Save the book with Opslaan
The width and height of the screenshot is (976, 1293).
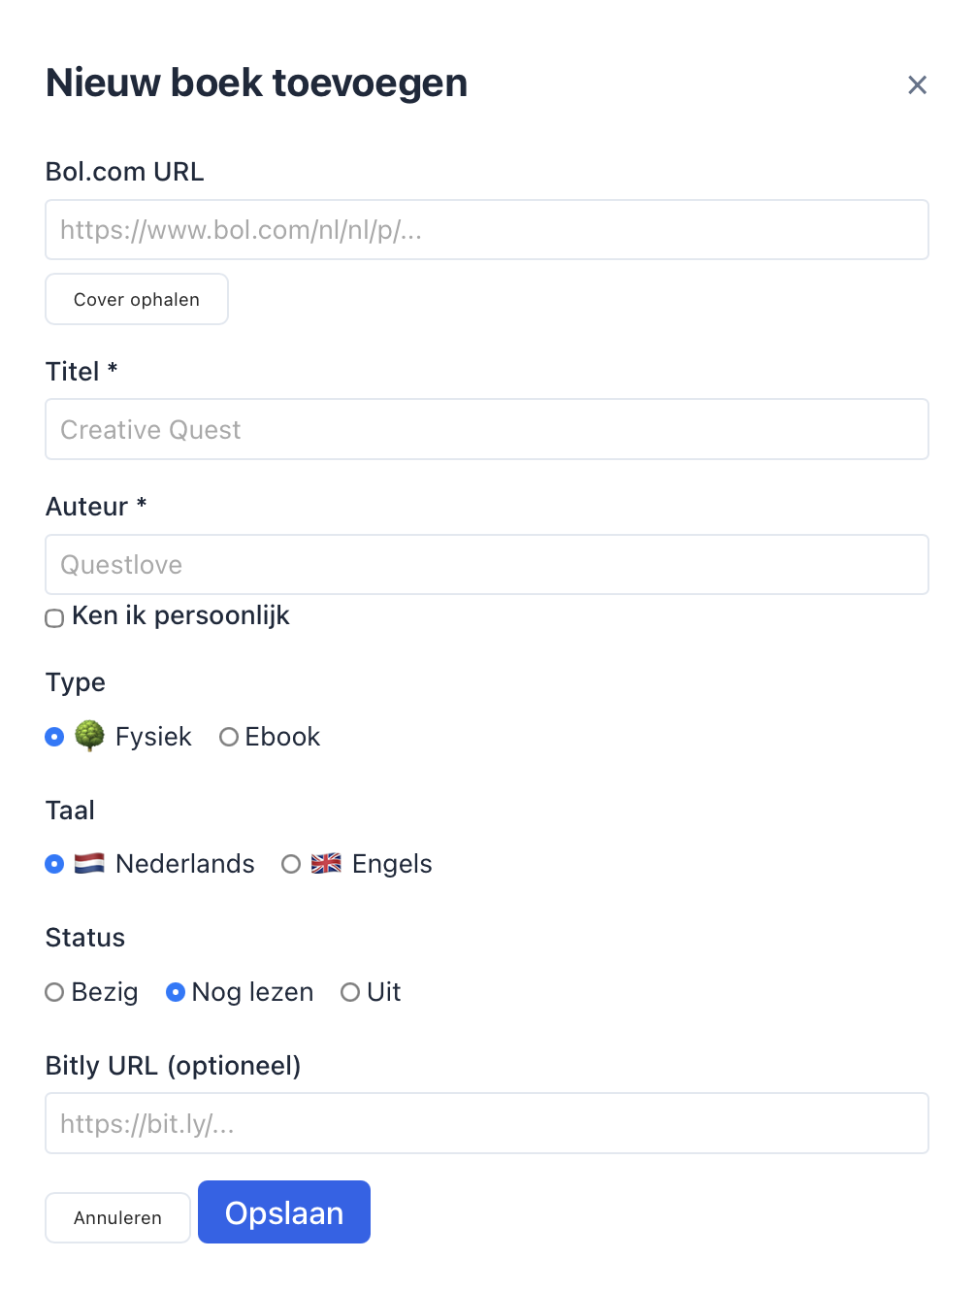click(284, 1212)
